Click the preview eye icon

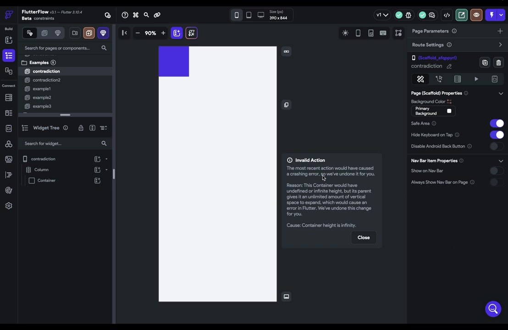tap(476, 15)
